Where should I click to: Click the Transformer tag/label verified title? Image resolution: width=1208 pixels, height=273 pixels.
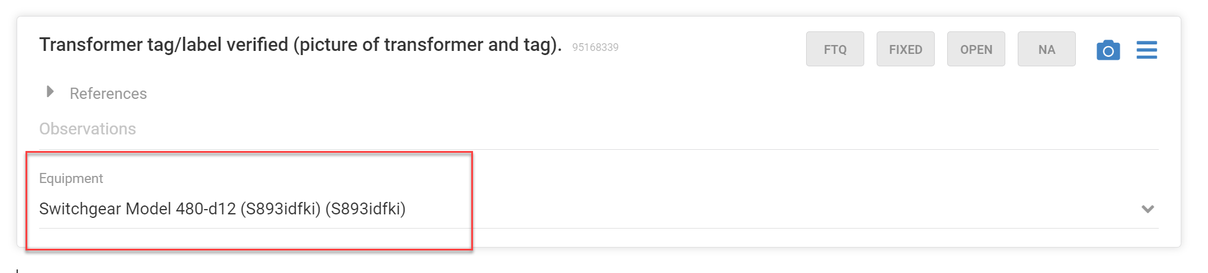(x=300, y=45)
